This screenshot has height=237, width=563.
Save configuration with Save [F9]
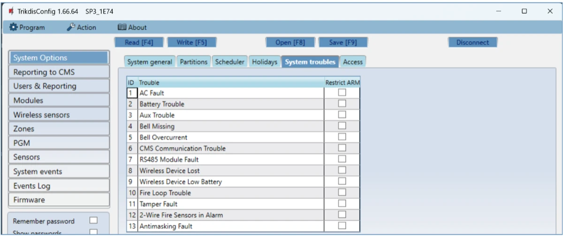click(343, 42)
